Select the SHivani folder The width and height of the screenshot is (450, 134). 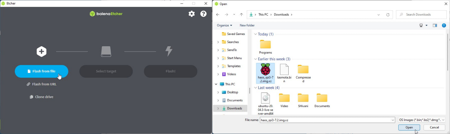303,101
